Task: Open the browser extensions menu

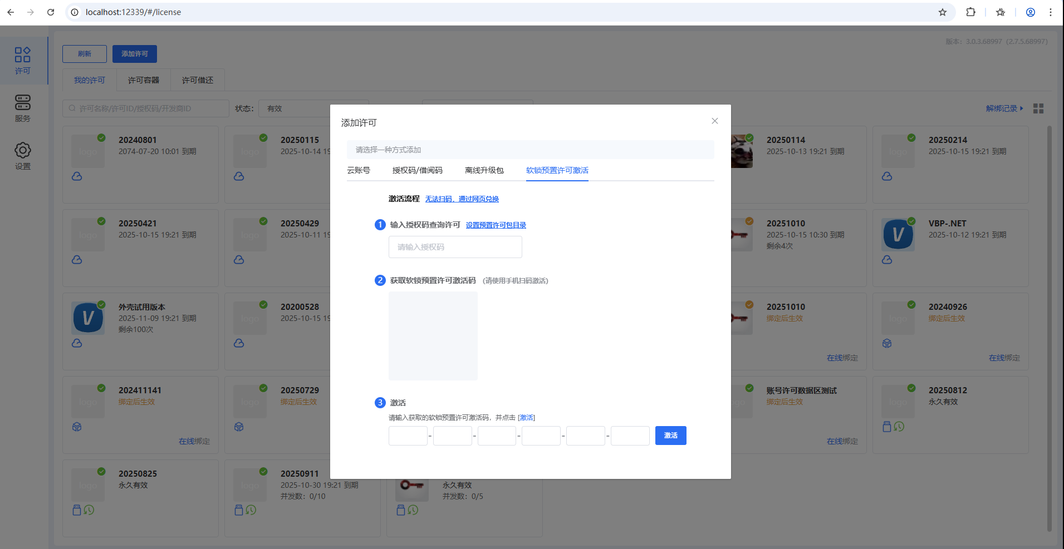Action: [971, 12]
